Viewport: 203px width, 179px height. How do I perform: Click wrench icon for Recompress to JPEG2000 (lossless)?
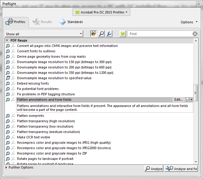[13, 148]
